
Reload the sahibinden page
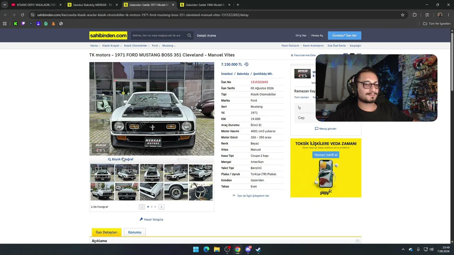click(22, 15)
